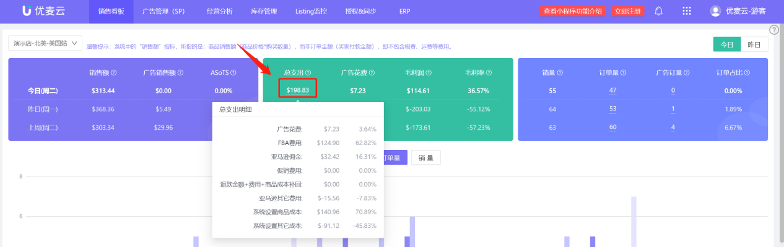Click 亚马逊佣金 amount $32.42
This screenshot has width=784, height=247.
[x=329, y=157]
